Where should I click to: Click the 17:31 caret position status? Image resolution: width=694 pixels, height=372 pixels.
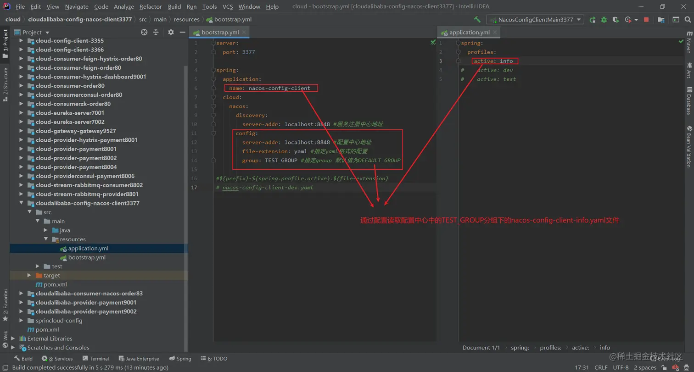582,367
